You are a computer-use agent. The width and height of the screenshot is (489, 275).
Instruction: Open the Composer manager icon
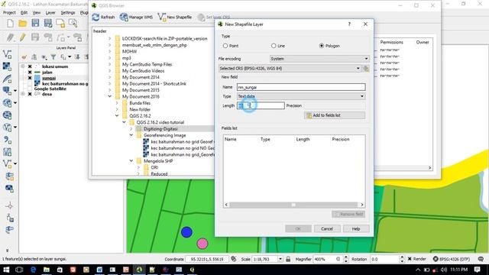(x=73, y=23)
